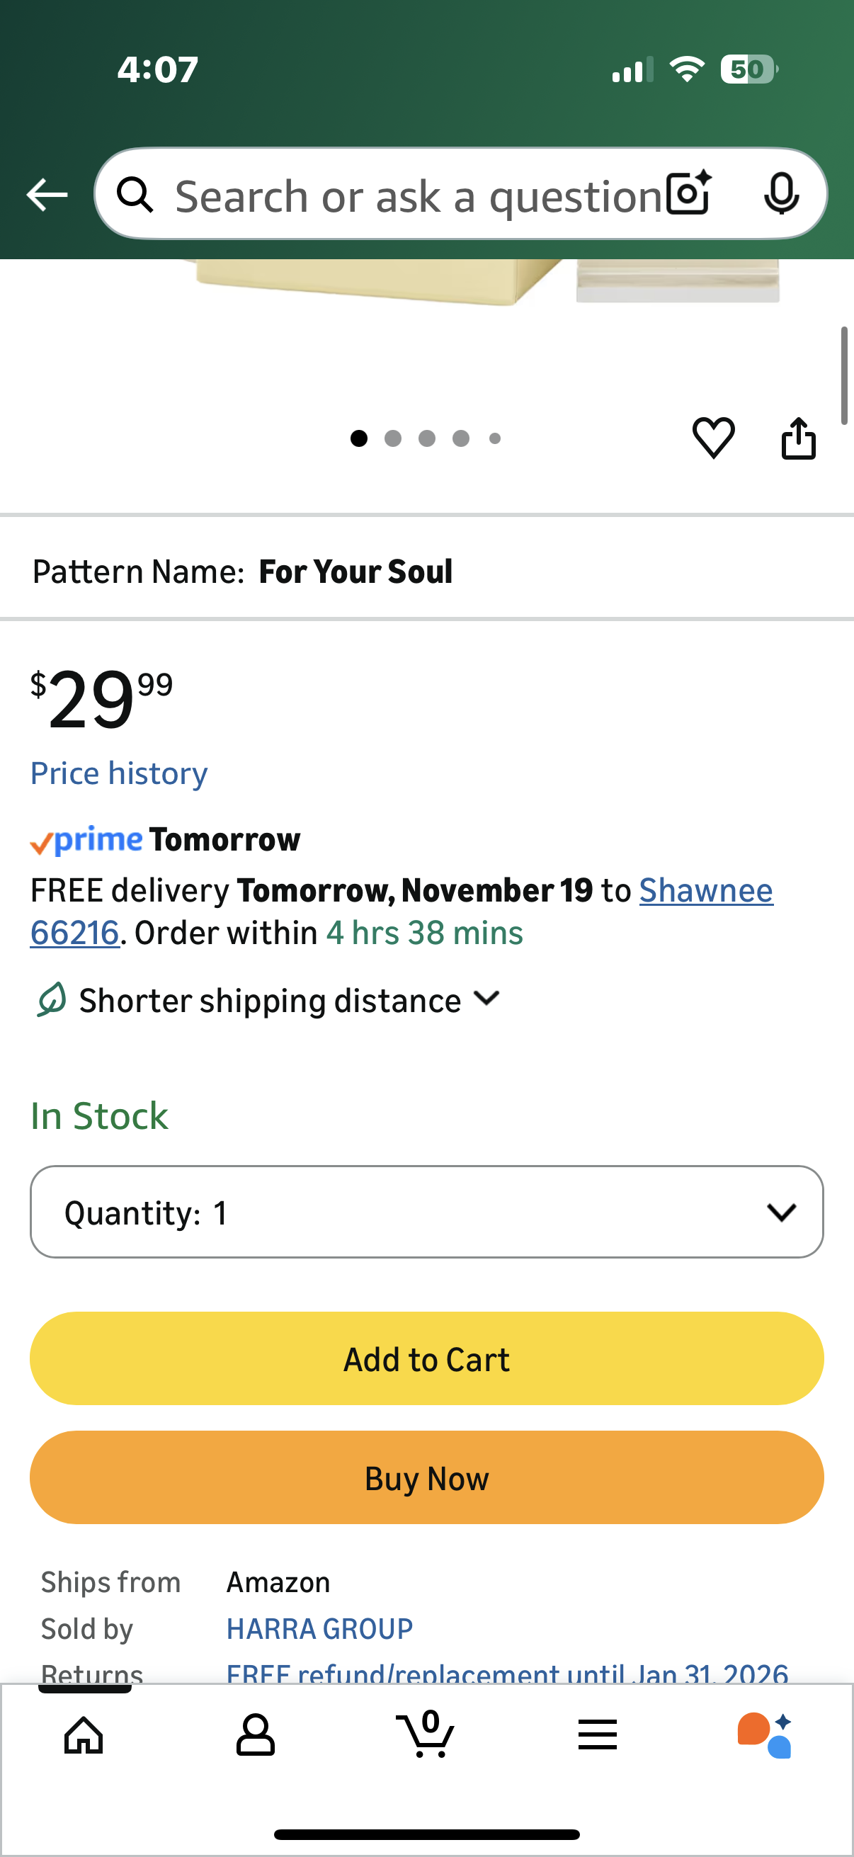
Task: Select the second image carousel dot
Action: tap(393, 438)
